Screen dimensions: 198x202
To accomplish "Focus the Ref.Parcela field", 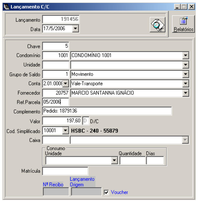I will (56, 102).
